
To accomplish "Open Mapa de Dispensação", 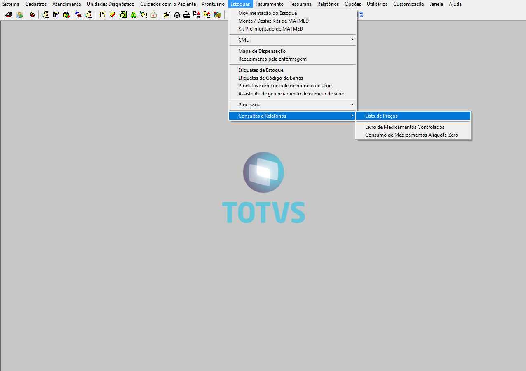I will (x=293, y=51).
